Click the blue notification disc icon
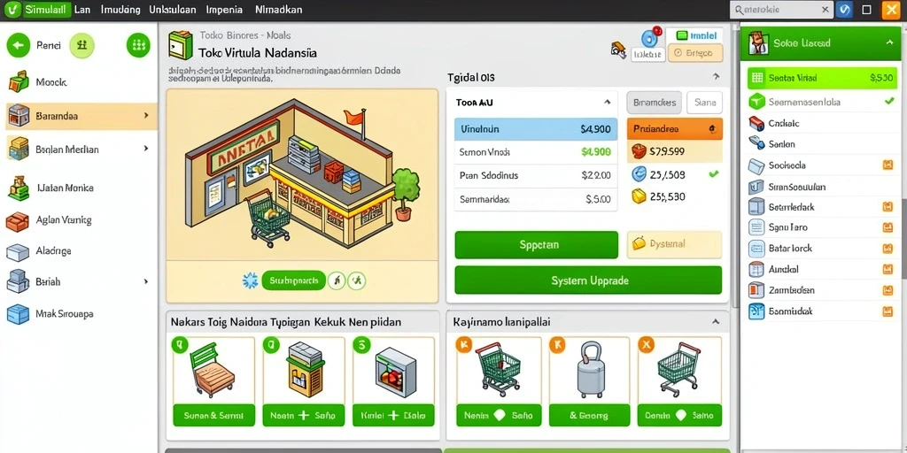 click(650, 38)
